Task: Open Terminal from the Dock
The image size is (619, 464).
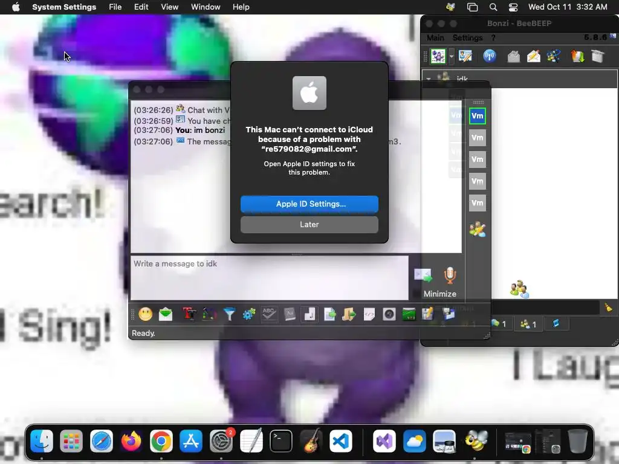Action: (281, 440)
